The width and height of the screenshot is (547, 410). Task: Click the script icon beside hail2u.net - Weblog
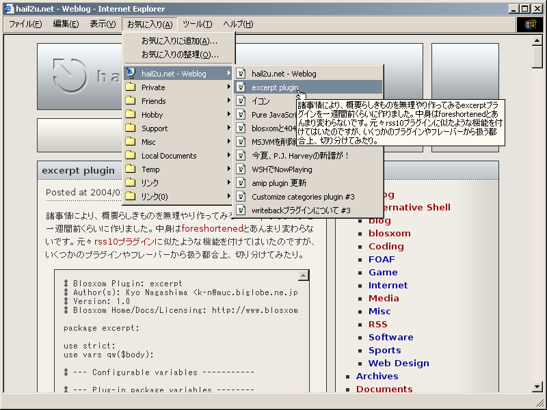(243, 72)
